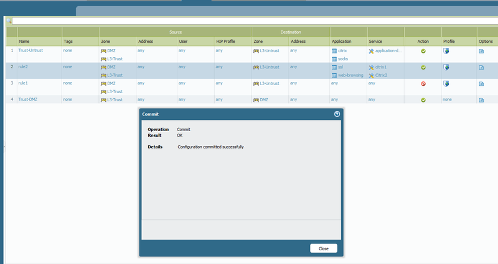
Task: Open the rule2 rule name
Action: [23, 67]
